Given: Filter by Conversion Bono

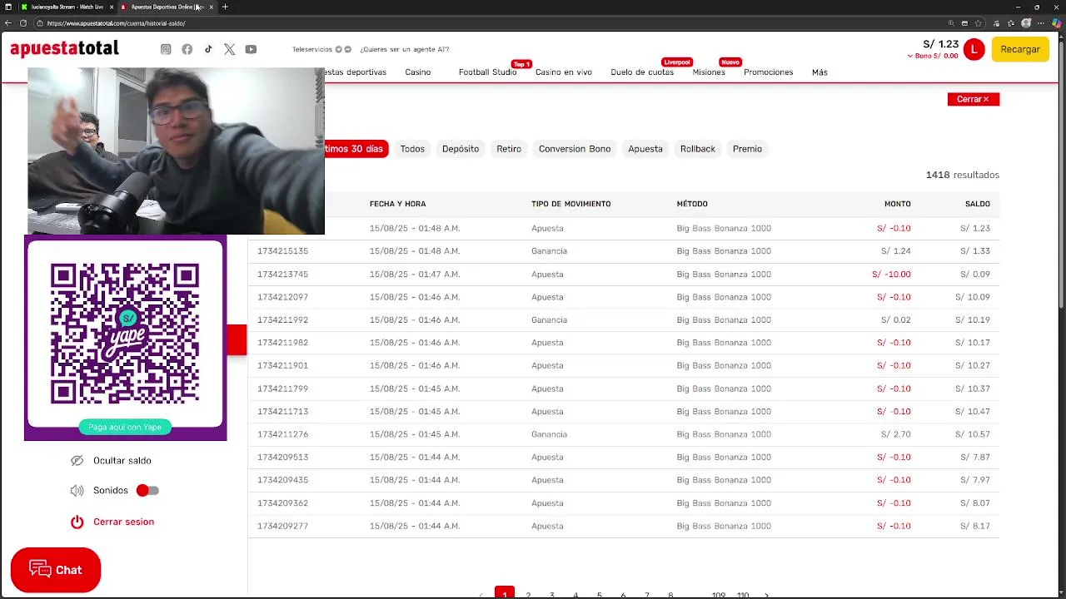Looking at the screenshot, I should 575,149.
